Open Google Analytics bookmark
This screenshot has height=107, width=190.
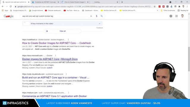coord(18,11)
